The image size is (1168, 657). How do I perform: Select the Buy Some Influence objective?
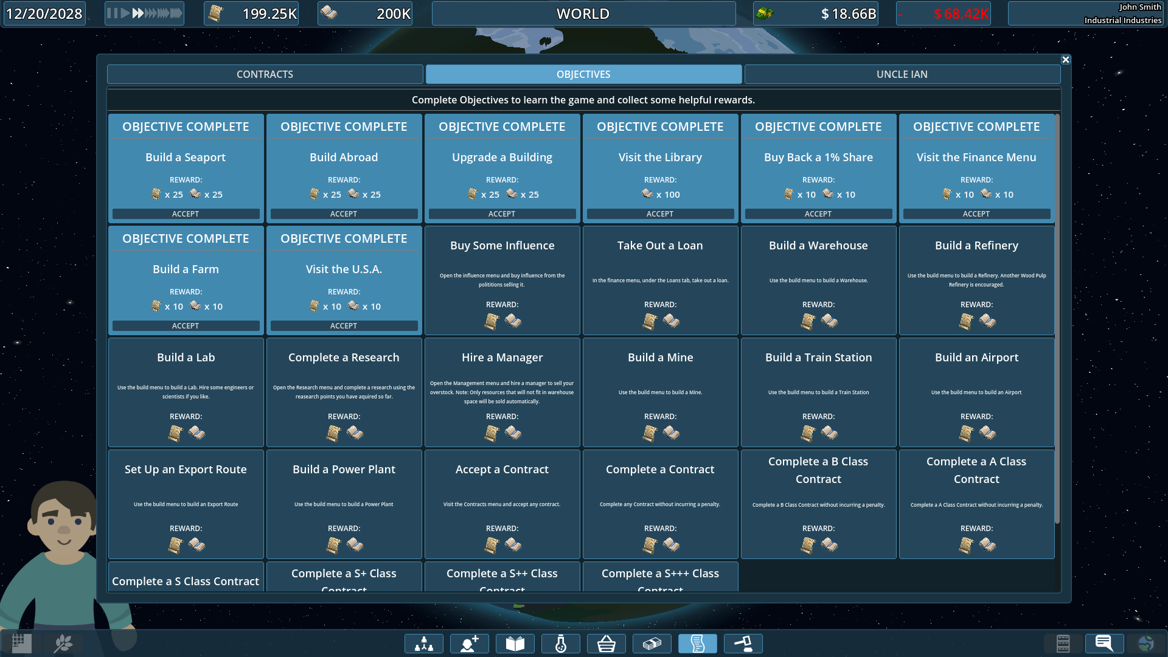pos(502,280)
